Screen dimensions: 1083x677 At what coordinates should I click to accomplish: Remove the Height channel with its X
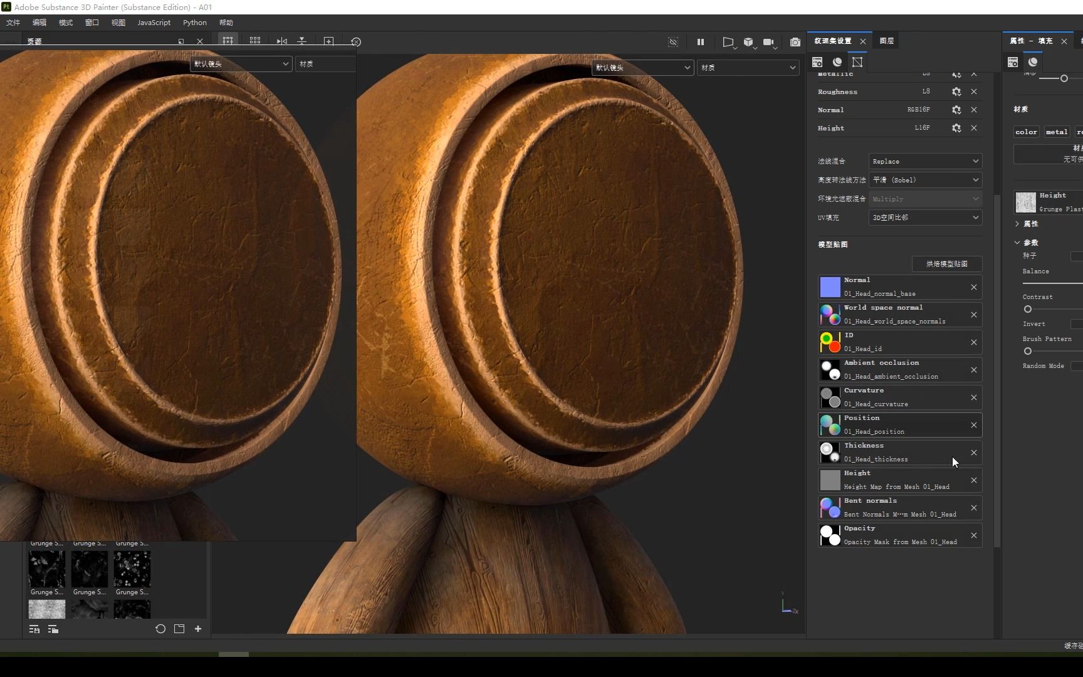(x=974, y=128)
